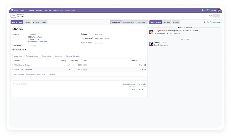Open the conversations chat icon
Screen dimensions: 231x138
pyautogui.click(x=203, y=10)
